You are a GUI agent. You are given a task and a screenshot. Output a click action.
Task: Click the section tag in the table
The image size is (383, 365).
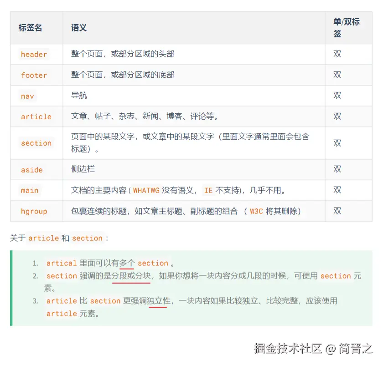pos(36,143)
